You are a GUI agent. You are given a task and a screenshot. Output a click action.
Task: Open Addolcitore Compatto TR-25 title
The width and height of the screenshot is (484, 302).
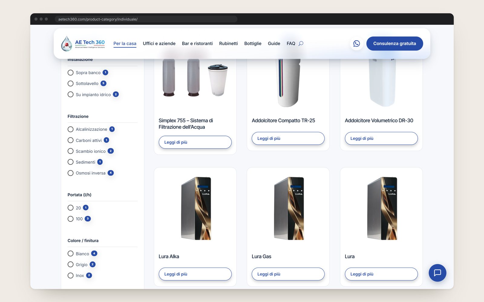283,120
